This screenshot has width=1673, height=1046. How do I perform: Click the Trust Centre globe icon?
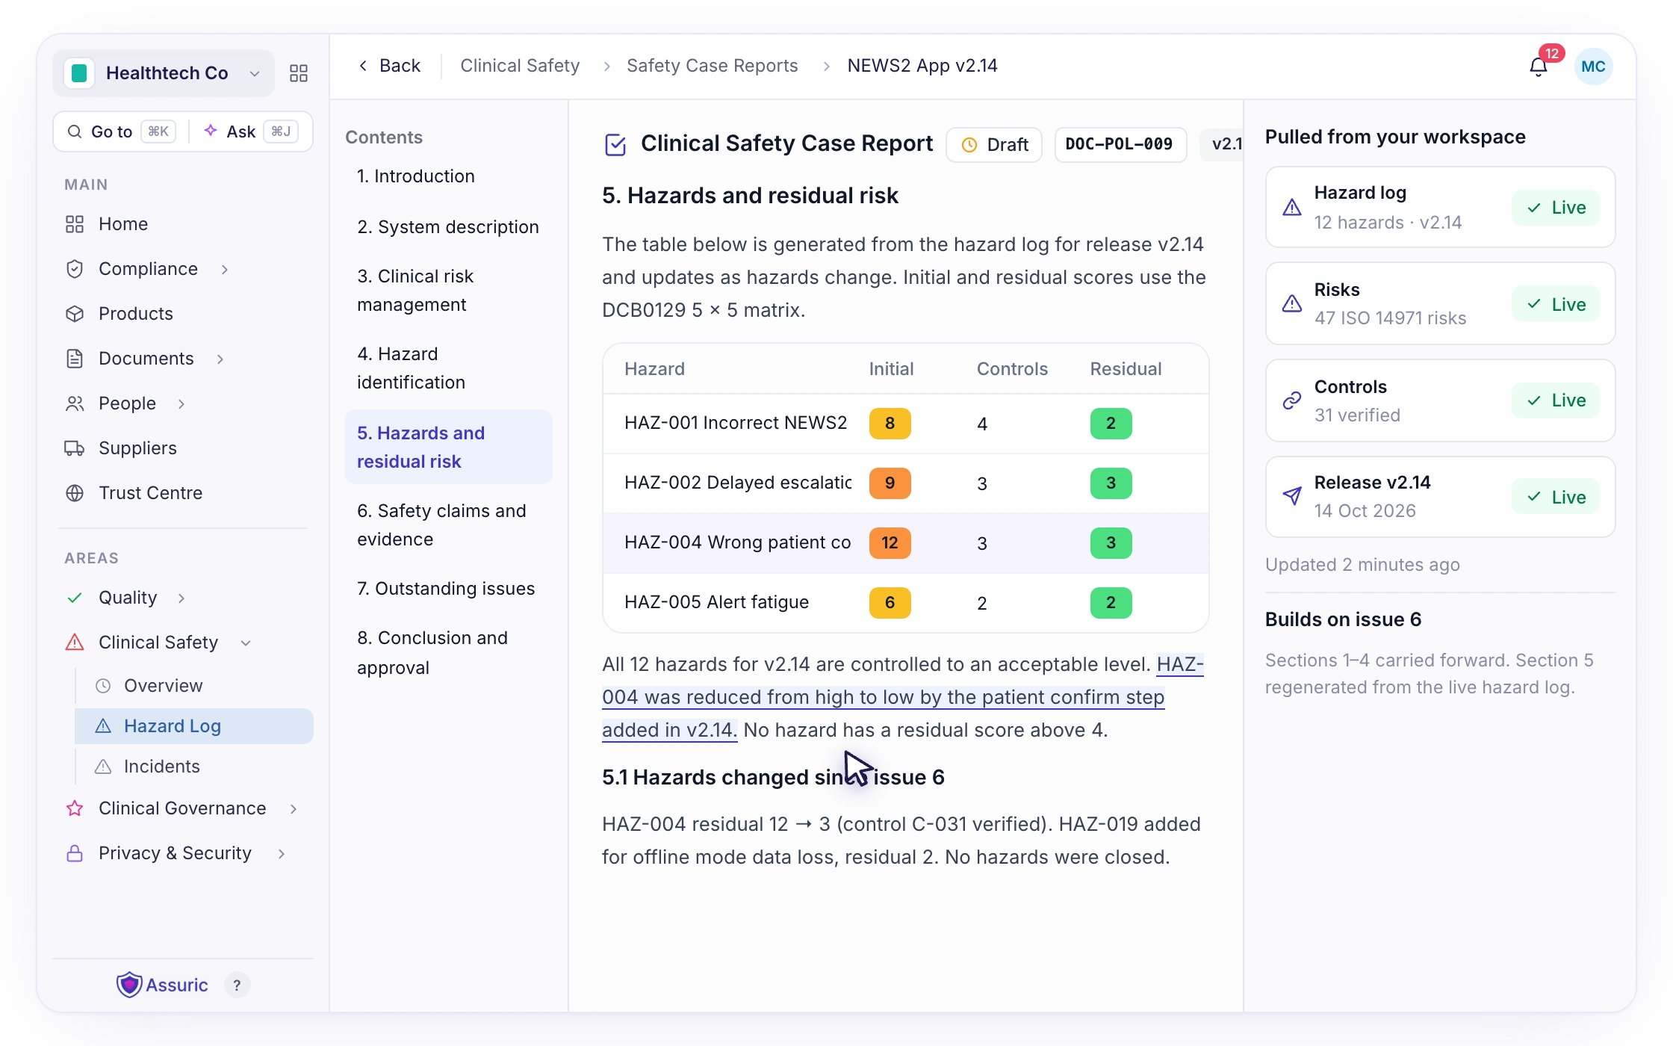click(75, 493)
